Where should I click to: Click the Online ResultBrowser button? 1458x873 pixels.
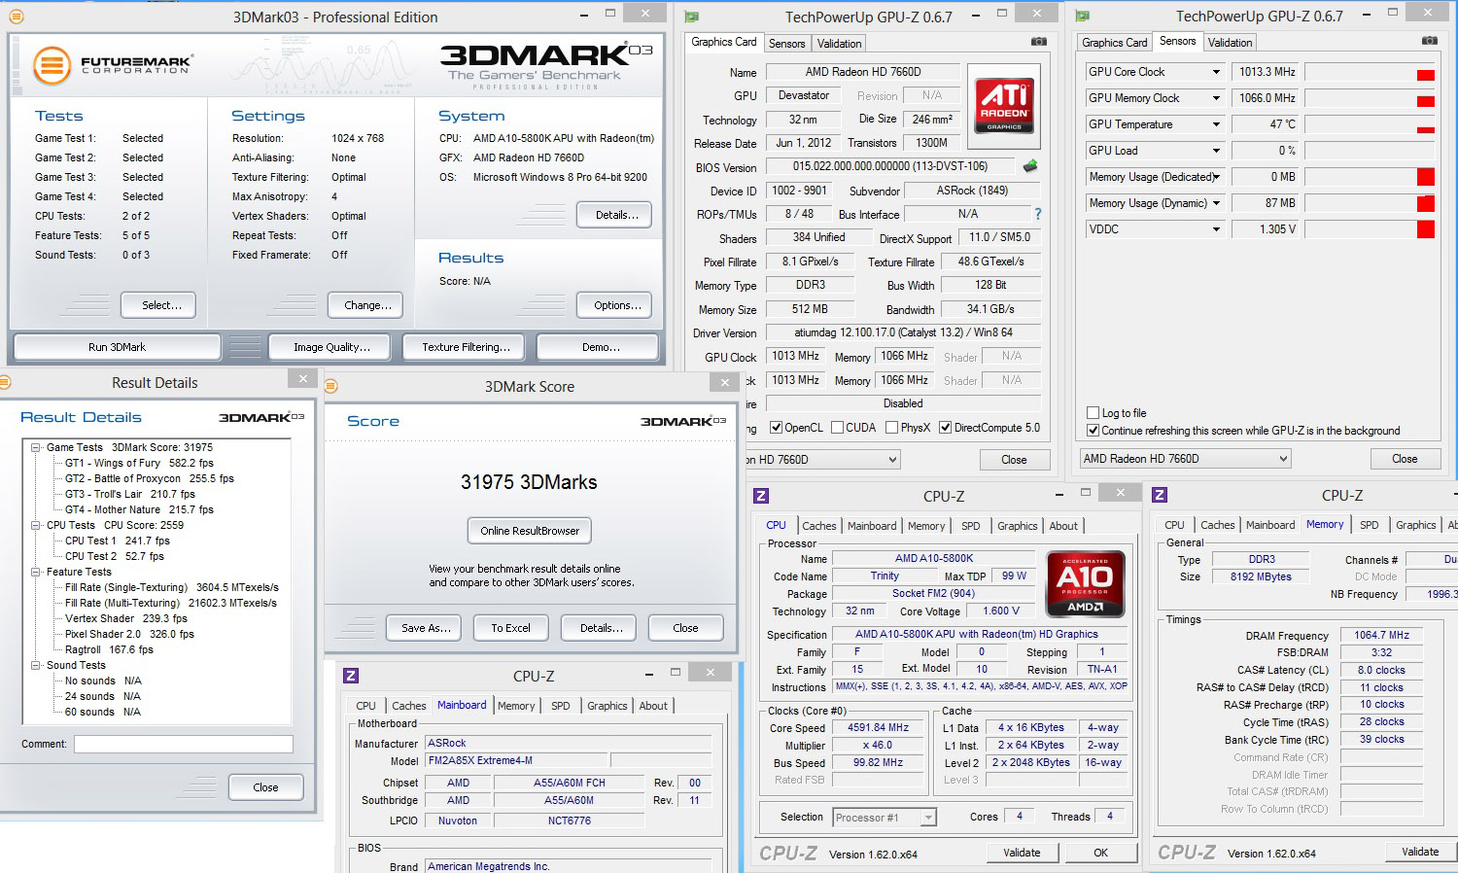coord(530,531)
